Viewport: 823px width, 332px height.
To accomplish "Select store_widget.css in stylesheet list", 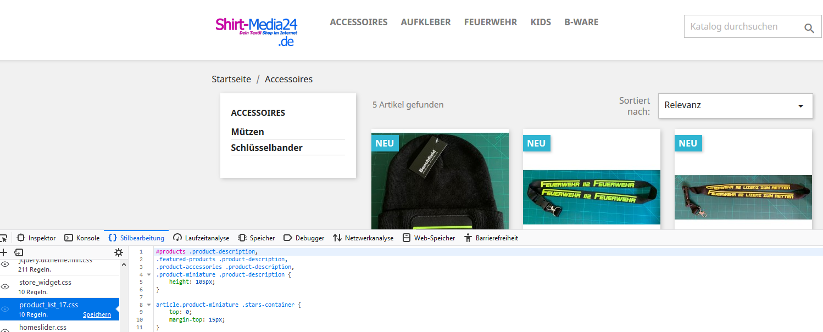I will coord(59,286).
